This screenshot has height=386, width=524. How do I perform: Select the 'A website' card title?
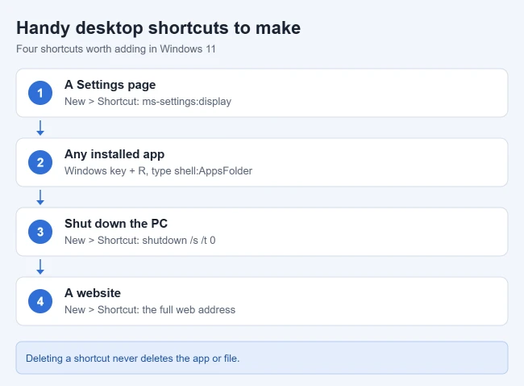(x=93, y=293)
